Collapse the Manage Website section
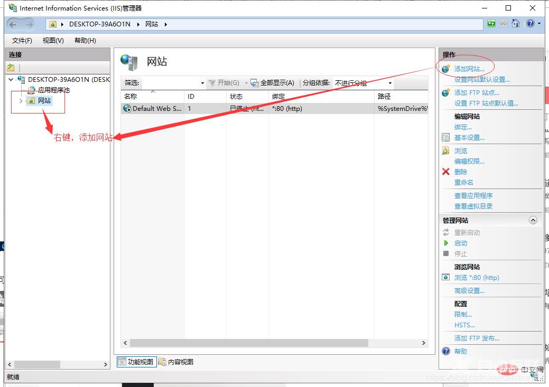 [533, 220]
